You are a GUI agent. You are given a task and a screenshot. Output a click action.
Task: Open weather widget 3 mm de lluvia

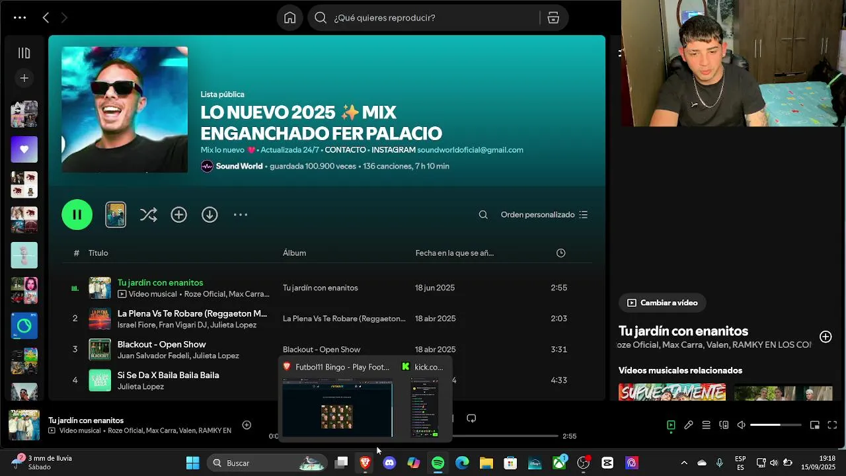[44, 463]
